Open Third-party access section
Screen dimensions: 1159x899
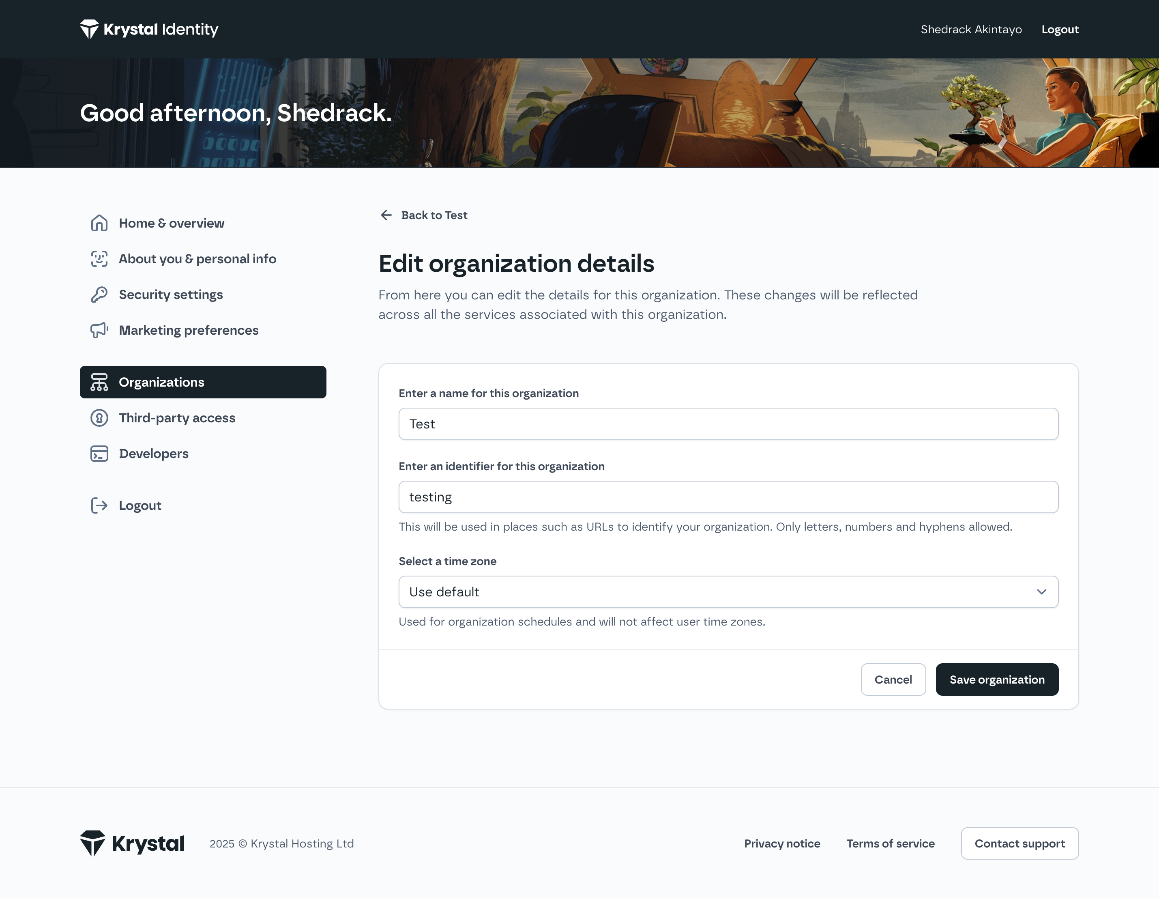[203, 418]
